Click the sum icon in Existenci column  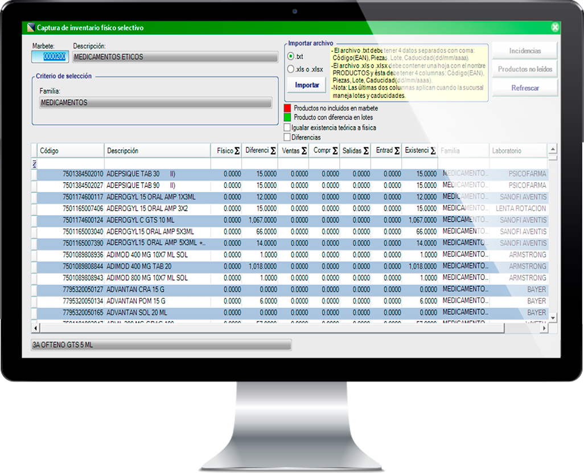pyautogui.click(x=433, y=151)
